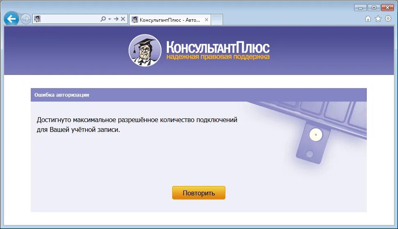
Task: Click the Достигнуто максимальное разрешённое message text
Action: (x=137, y=125)
